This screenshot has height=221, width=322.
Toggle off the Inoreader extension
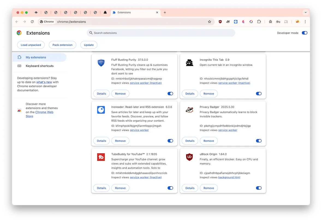click(170, 141)
